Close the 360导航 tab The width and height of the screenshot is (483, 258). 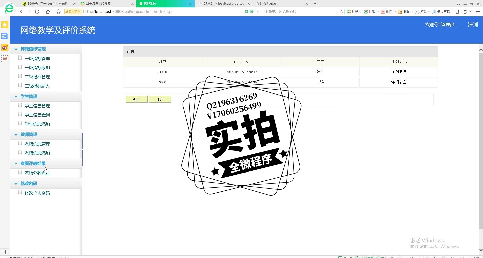point(74,4)
